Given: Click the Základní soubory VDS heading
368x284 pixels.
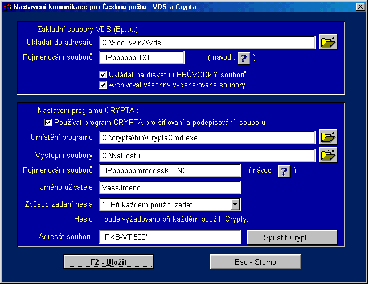Looking at the screenshot, I should pyautogui.click(x=89, y=29).
